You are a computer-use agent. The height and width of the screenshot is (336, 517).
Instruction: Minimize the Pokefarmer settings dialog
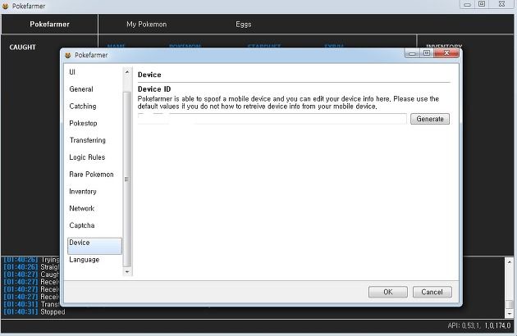click(412, 53)
